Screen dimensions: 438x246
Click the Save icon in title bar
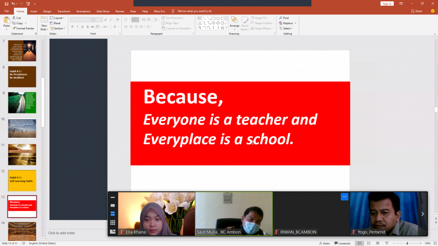point(7,4)
